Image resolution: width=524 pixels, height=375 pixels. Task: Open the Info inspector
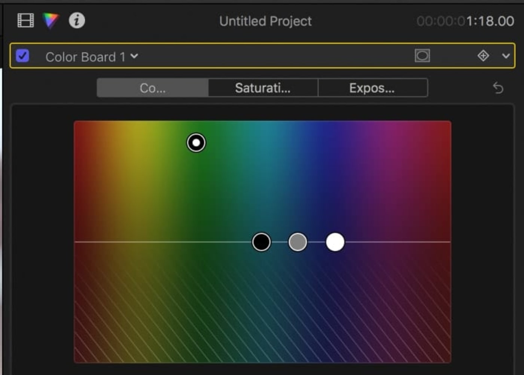77,21
